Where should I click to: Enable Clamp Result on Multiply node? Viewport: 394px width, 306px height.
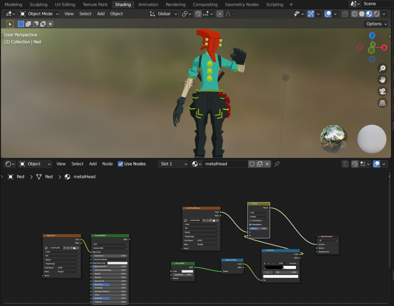250,221
